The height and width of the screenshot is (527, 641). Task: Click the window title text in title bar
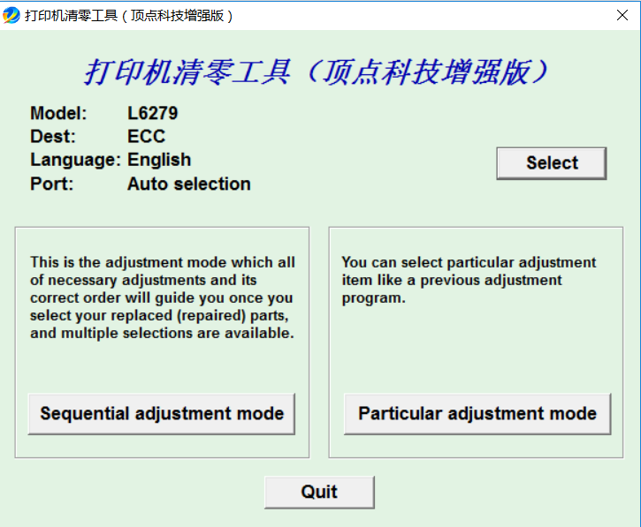(129, 16)
